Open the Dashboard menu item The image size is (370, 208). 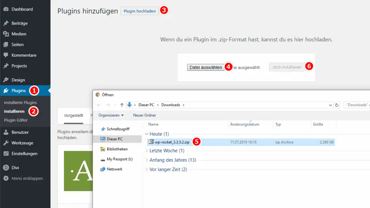[x=22, y=9]
